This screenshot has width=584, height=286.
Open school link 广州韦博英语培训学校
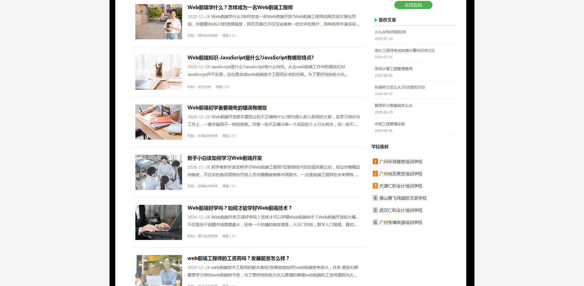pyautogui.click(x=401, y=223)
